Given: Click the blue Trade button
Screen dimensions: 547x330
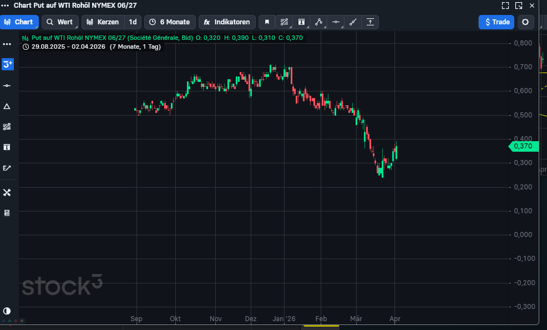Looking at the screenshot, I should [497, 22].
